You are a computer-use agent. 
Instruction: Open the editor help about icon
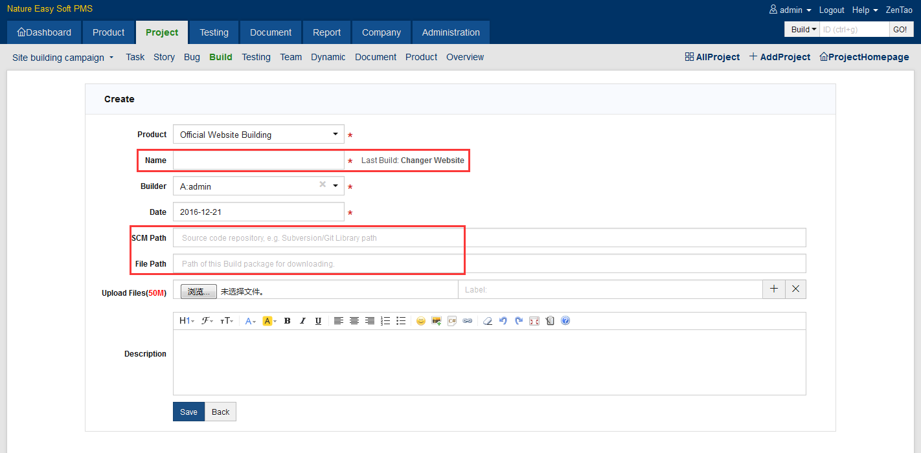(565, 321)
